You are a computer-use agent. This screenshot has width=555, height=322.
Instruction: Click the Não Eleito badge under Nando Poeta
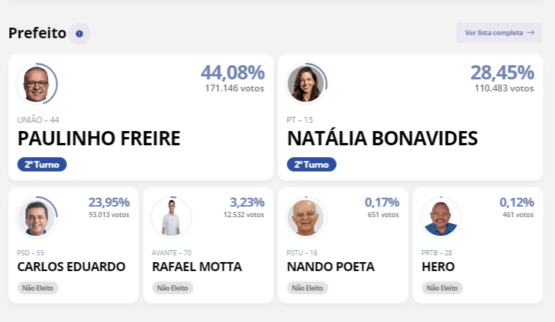pos(307,288)
